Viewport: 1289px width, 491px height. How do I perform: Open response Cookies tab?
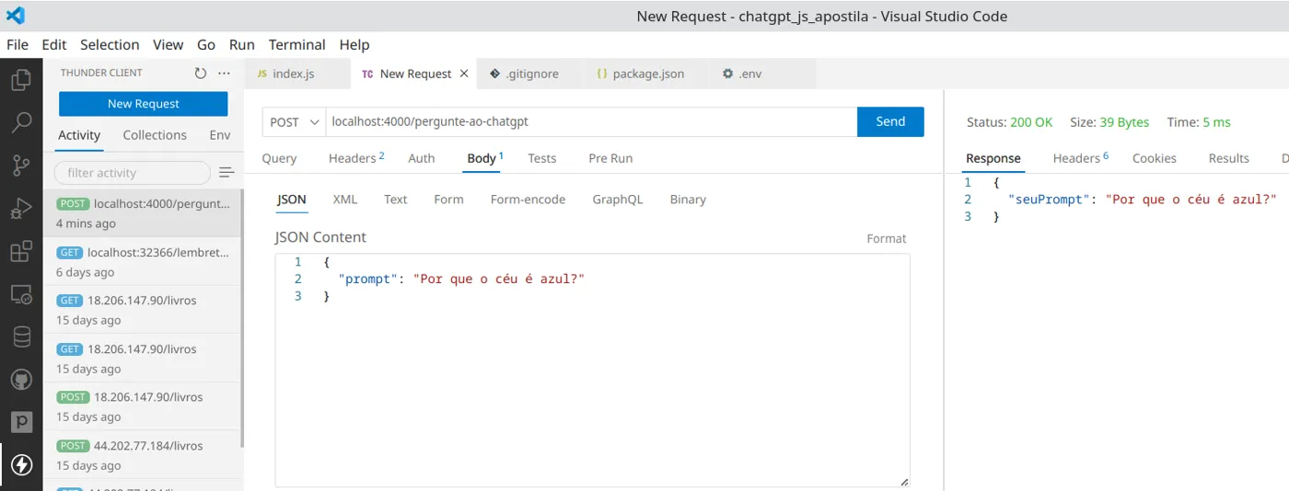(1155, 158)
